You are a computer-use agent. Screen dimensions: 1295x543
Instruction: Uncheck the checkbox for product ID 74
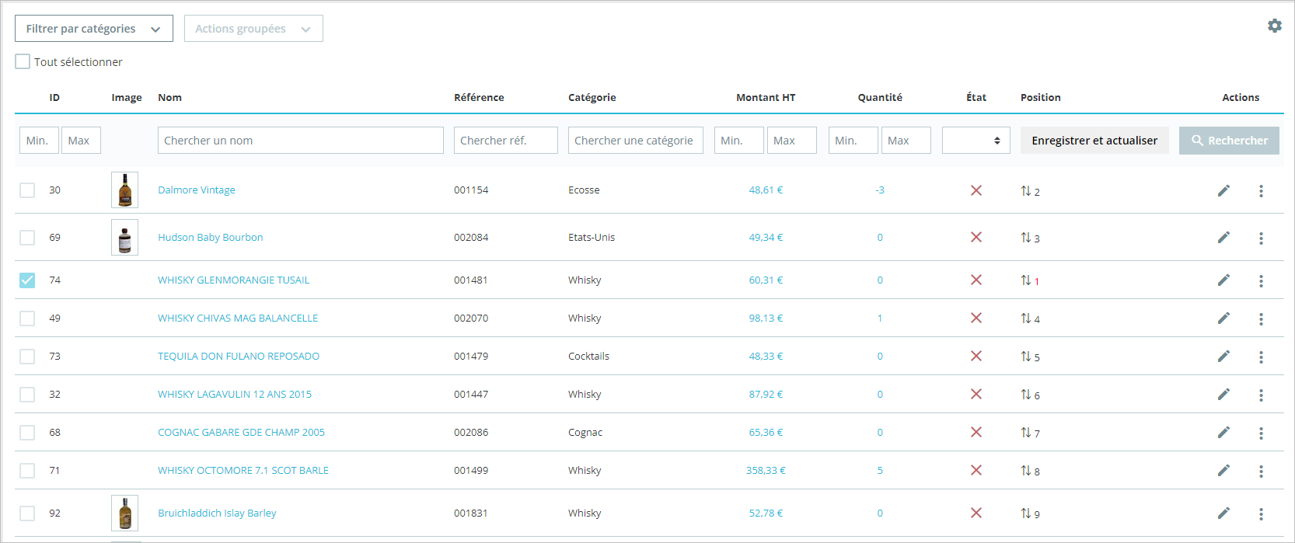[x=27, y=280]
